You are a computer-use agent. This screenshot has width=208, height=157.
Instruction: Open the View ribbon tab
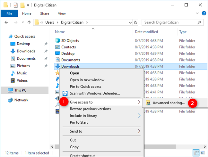[x=62, y=13]
